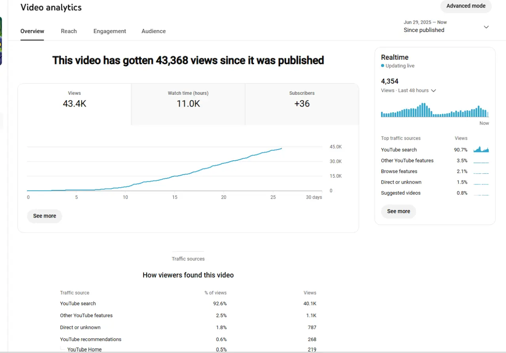Click the Updating live status text
This screenshot has width=506, height=353.
point(400,66)
